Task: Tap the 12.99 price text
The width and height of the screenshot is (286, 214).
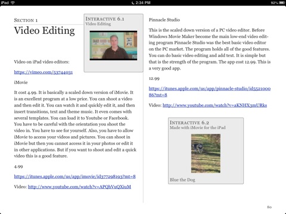Action: pyautogui.click(x=154, y=78)
